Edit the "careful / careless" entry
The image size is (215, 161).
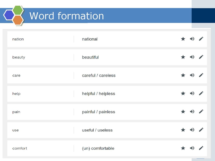[200, 75]
